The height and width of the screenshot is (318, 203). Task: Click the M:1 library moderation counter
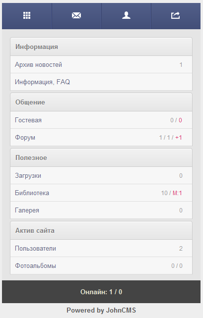pyautogui.click(x=177, y=193)
